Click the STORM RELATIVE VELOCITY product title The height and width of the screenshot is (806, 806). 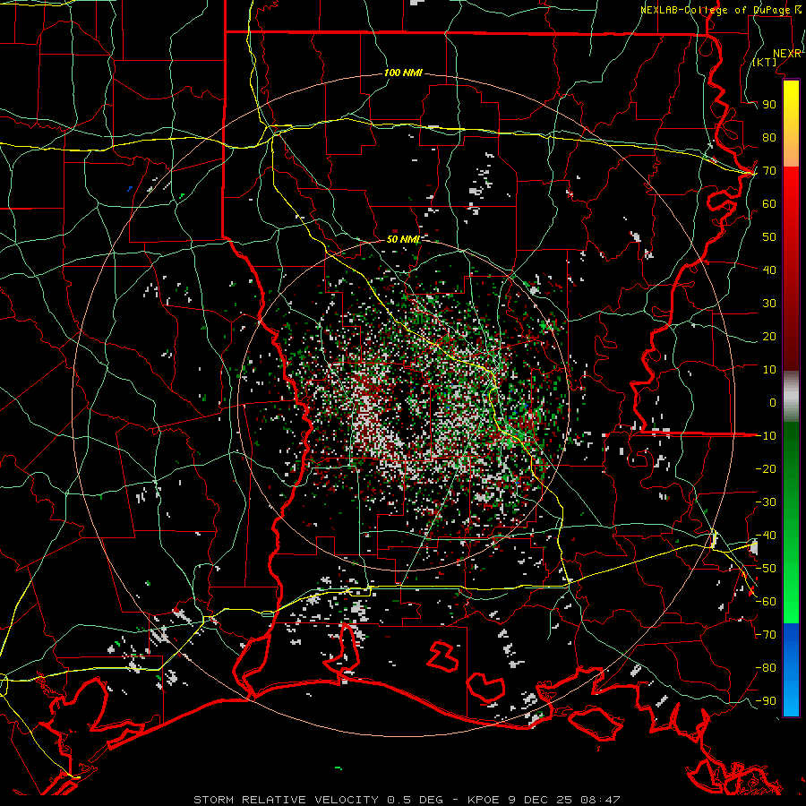coord(286,800)
